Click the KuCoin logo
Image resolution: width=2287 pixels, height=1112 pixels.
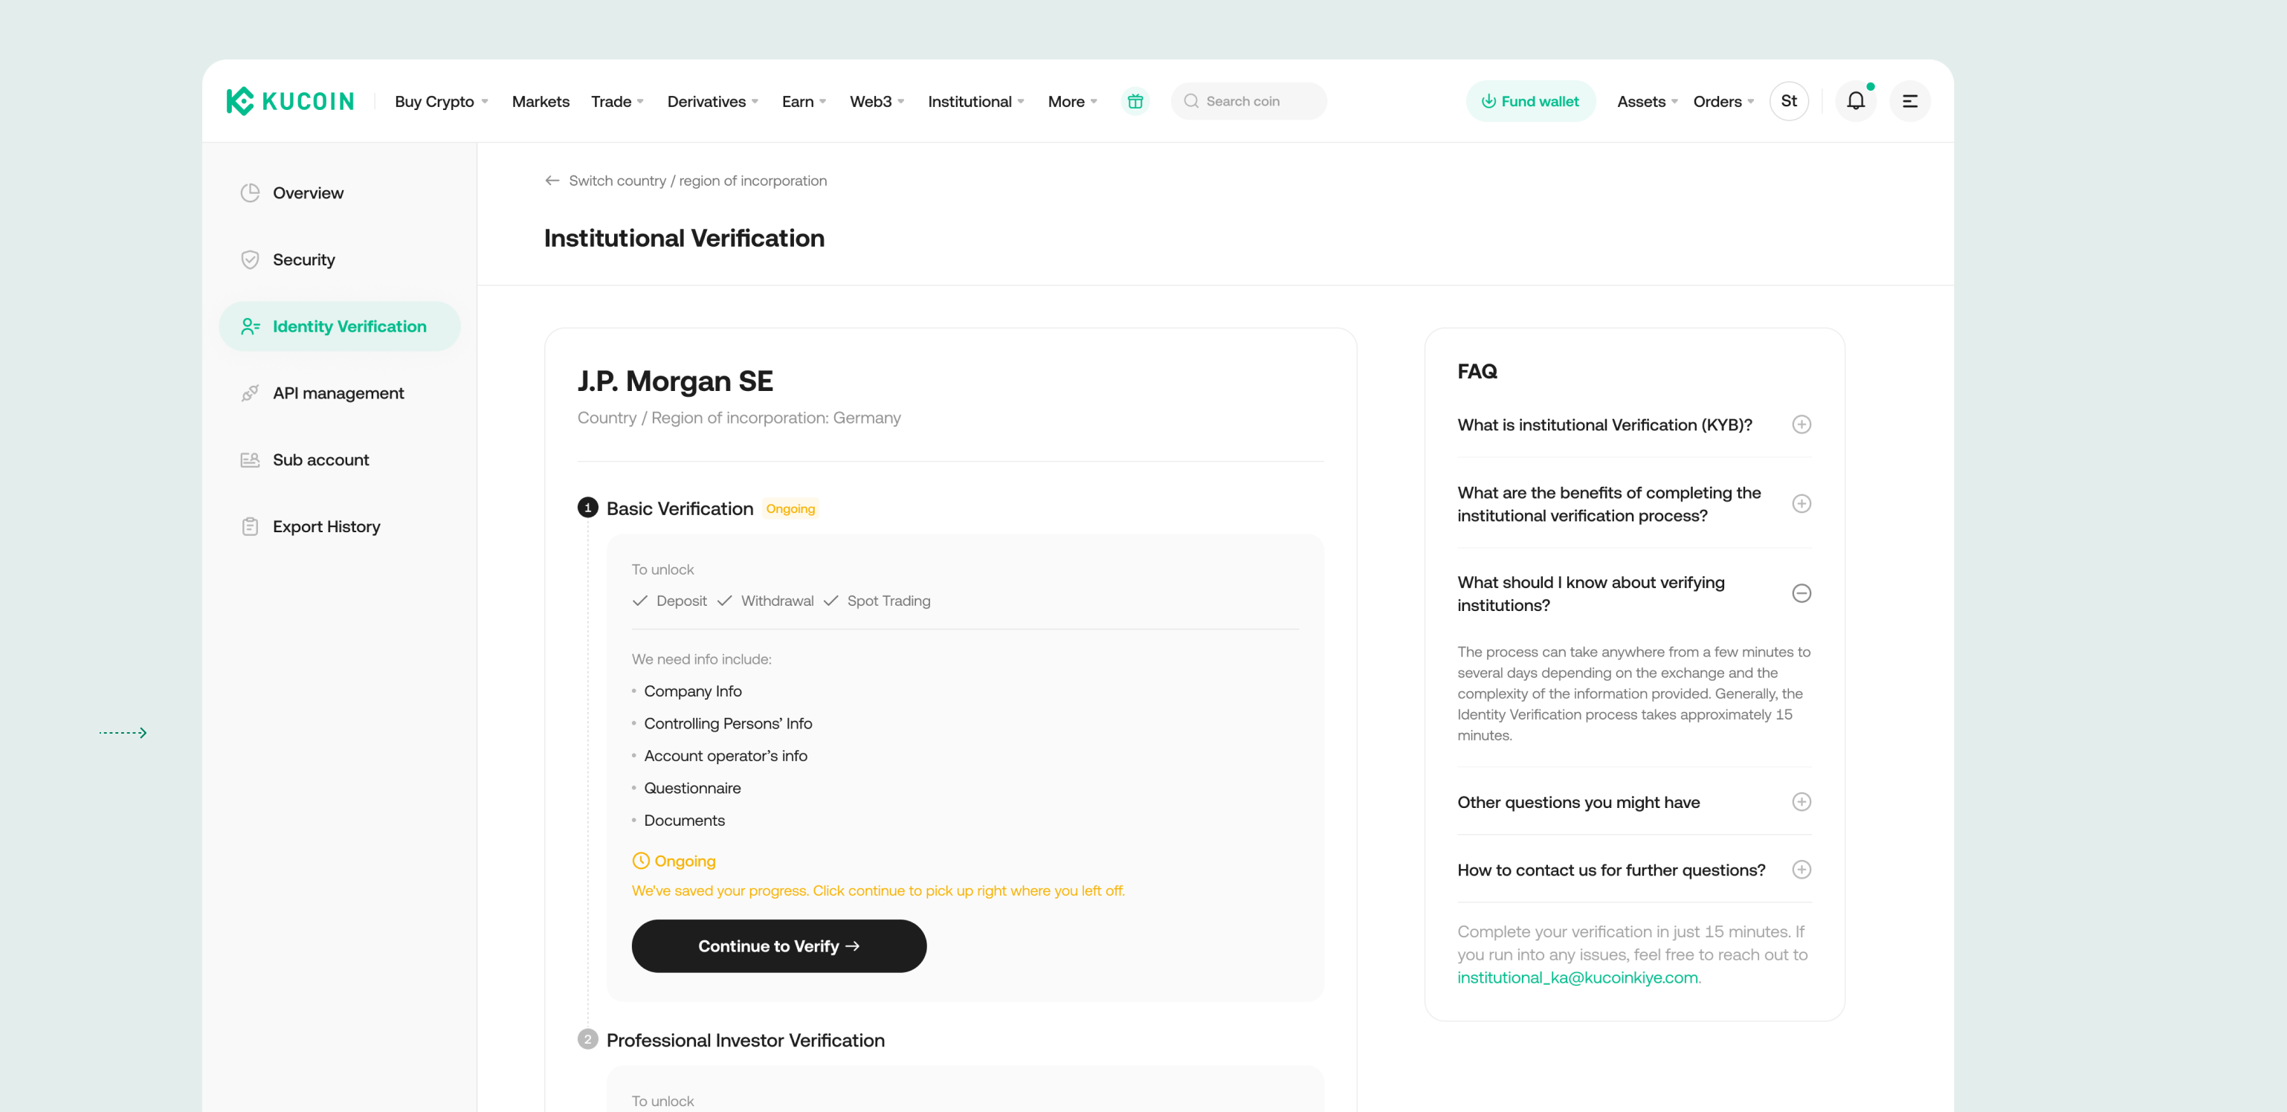pyautogui.click(x=289, y=101)
